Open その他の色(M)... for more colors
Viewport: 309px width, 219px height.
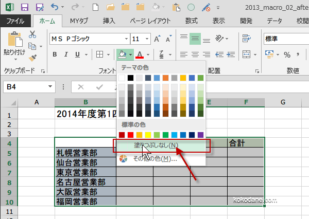(154, 158)
